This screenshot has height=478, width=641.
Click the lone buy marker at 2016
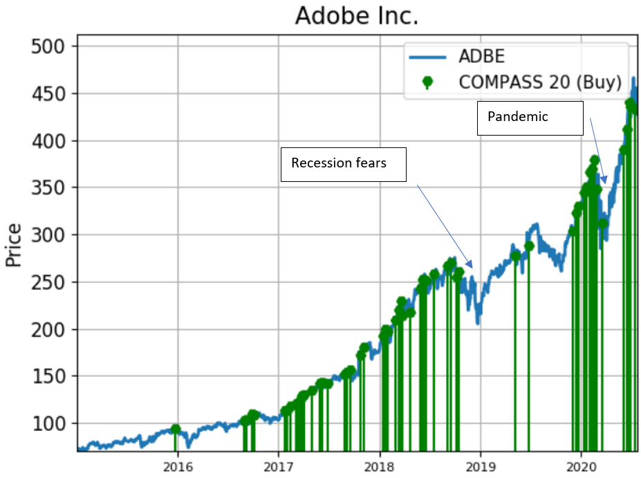176,429
